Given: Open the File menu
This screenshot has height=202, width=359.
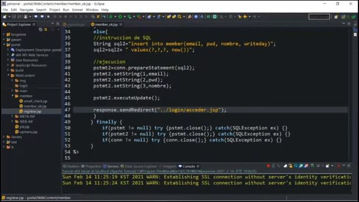Looking at the screenshot, I should coord(5,10).
